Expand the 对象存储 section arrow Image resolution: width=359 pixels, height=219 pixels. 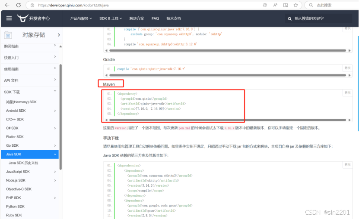[x=59, y=35]
